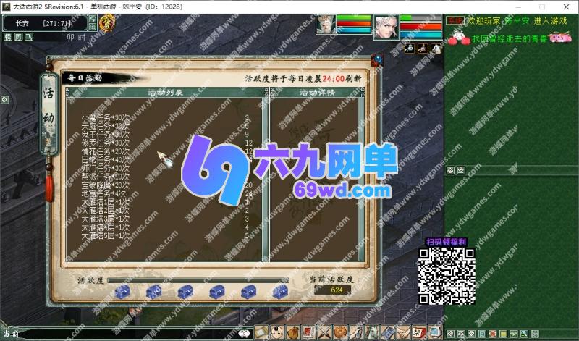
Task: Select 大雁塔2层*1次 in the activity list
Action: tap(106, 211)
